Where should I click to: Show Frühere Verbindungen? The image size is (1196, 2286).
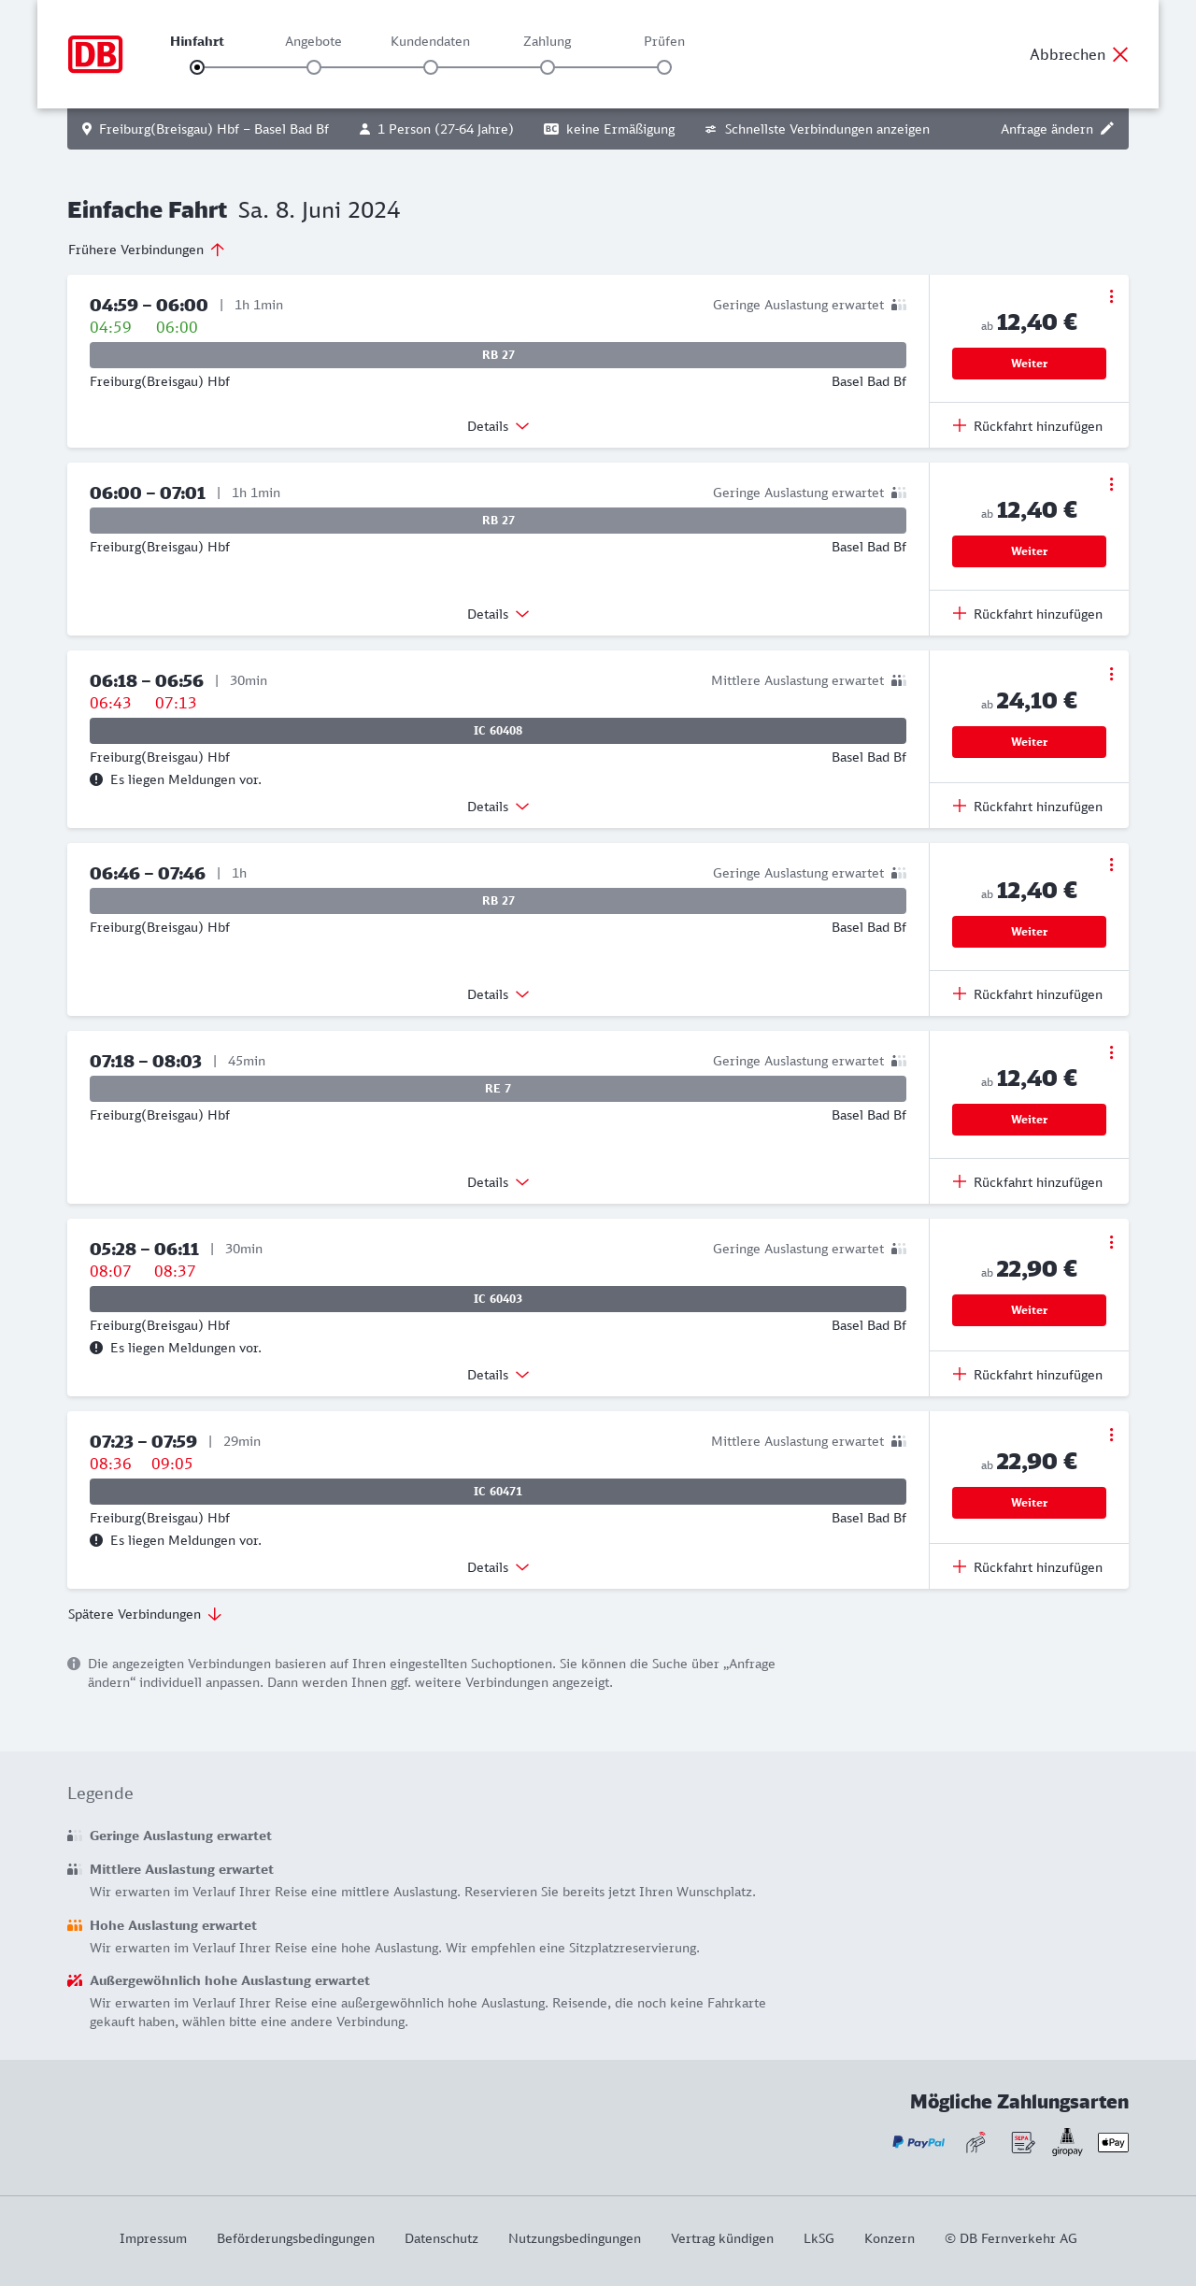point(147,250)
